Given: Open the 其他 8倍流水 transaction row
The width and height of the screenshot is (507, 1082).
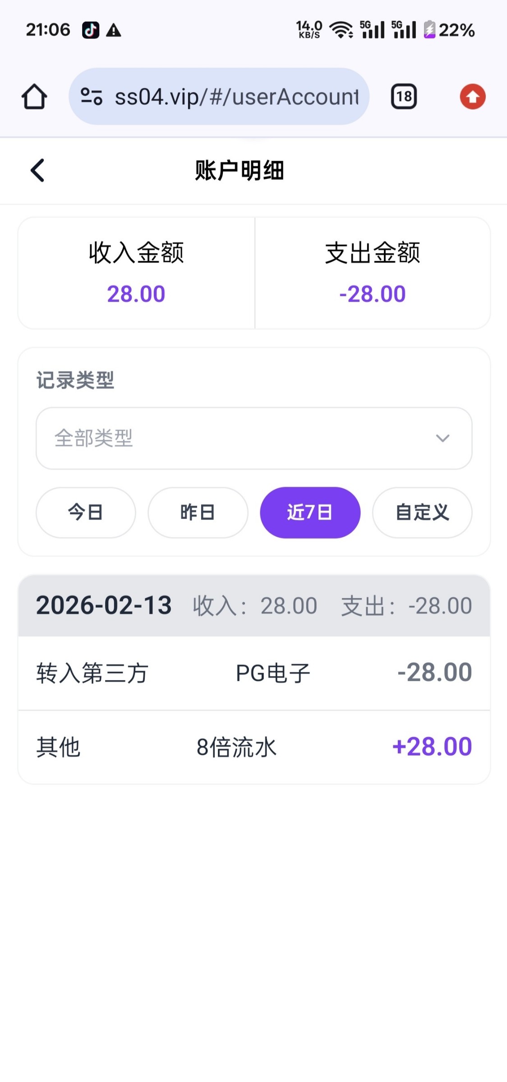Looking at the screenshot, I should 254,747.
